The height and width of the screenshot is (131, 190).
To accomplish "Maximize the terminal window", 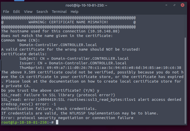I will coord(174,5).
